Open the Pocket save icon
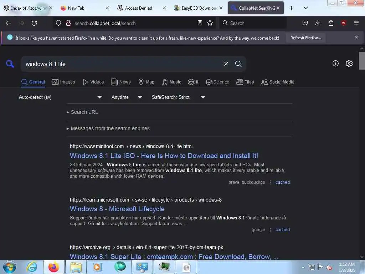The height and width of the screenshot is (274, 365). pos(305,23)
